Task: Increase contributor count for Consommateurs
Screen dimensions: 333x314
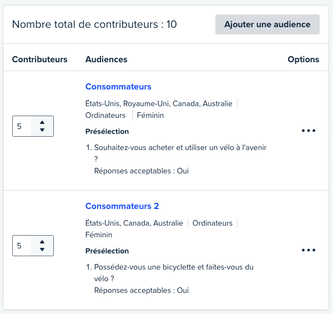Action: pyautogui.click(x=42, y=122)
